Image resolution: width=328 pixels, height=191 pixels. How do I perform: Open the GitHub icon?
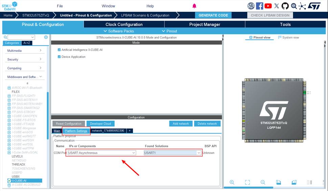tap(285, 6)
